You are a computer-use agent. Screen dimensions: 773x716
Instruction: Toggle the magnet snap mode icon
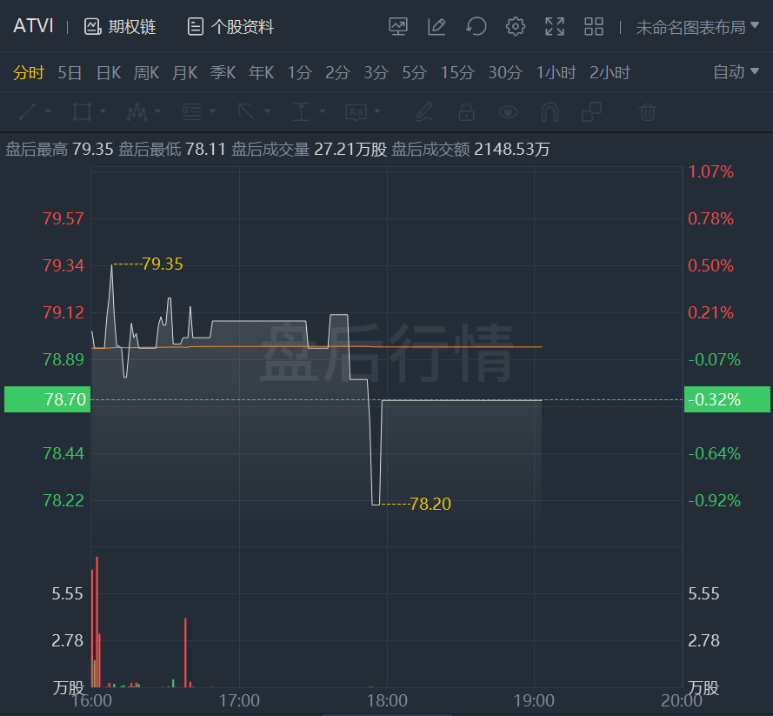click(550, 112)
